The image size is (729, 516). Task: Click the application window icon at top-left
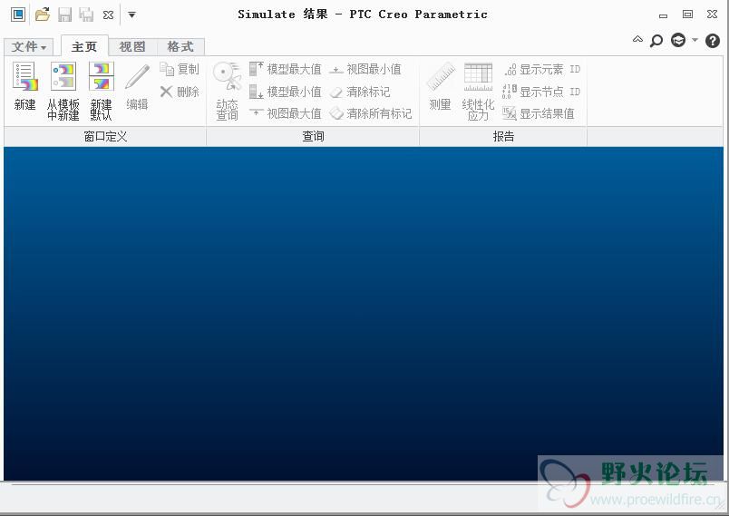click(x=18, y=15)
